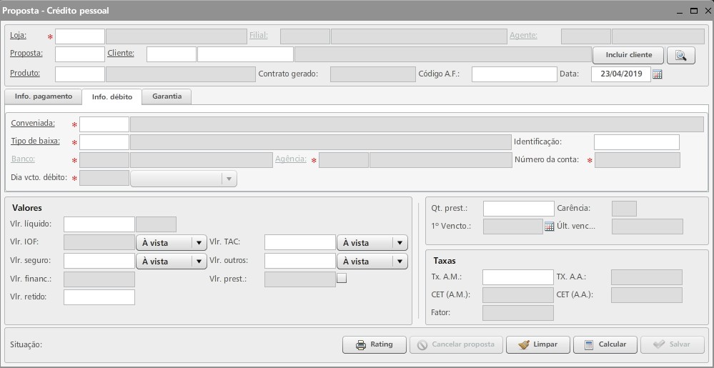Image resolution: width=714 pixels, height=368 pixels.
Task: Focus the Identificação input field
Action: 637,142
